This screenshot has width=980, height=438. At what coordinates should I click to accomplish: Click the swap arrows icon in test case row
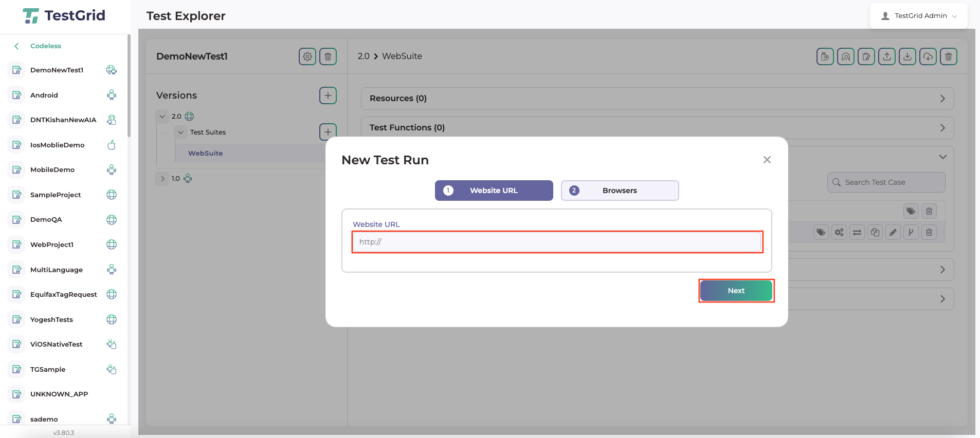click(x=857, y=233)
